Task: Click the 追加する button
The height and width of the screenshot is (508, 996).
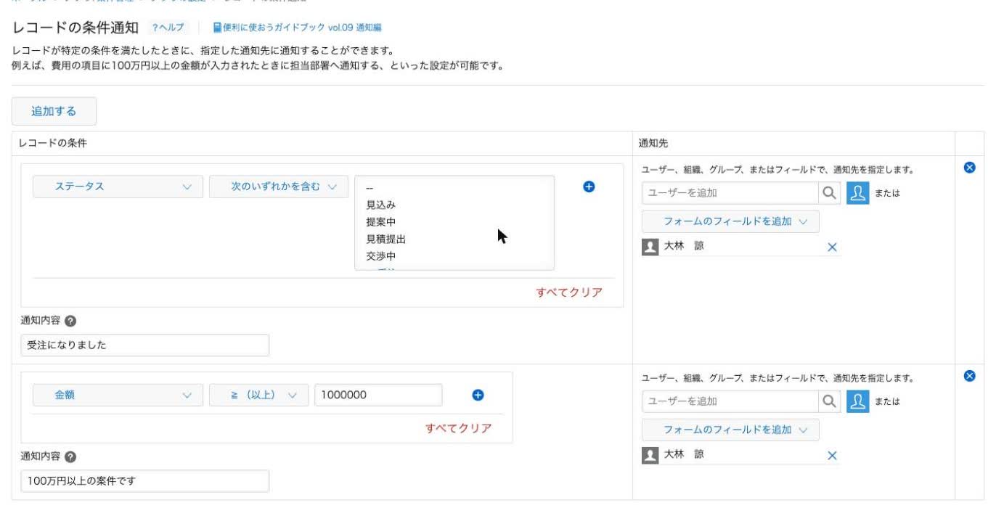Action: point(54,111)
